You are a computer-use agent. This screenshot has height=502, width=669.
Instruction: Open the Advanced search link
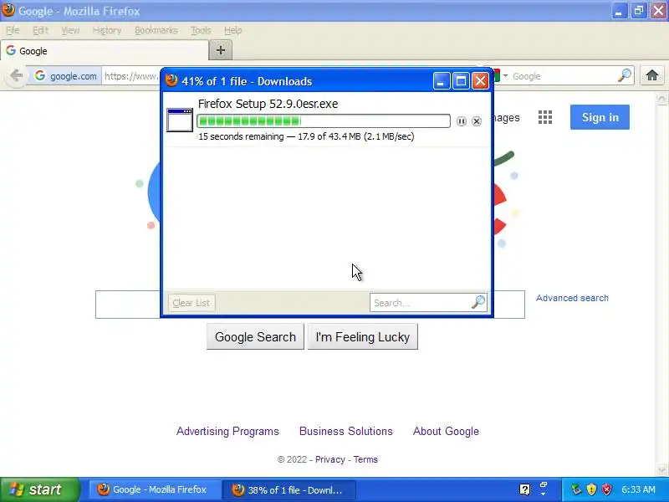[572, 298]
